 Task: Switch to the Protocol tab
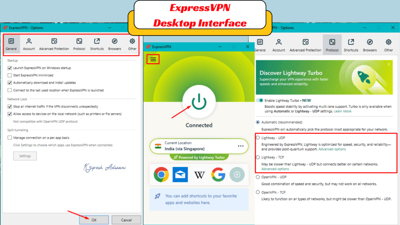(332, 44)
